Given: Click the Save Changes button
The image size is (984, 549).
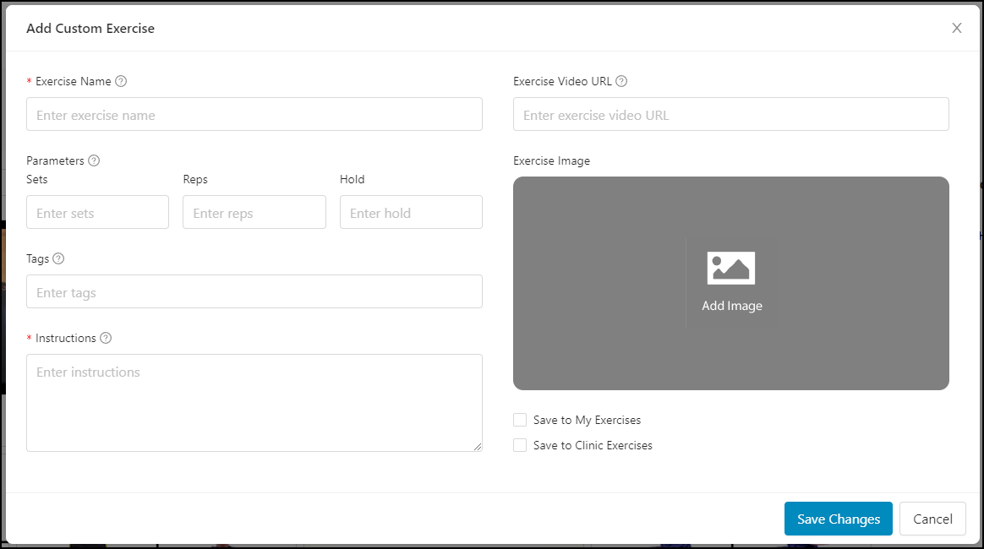Looking at the screenshot, I should pyautogui.click(x=838, y=519).
